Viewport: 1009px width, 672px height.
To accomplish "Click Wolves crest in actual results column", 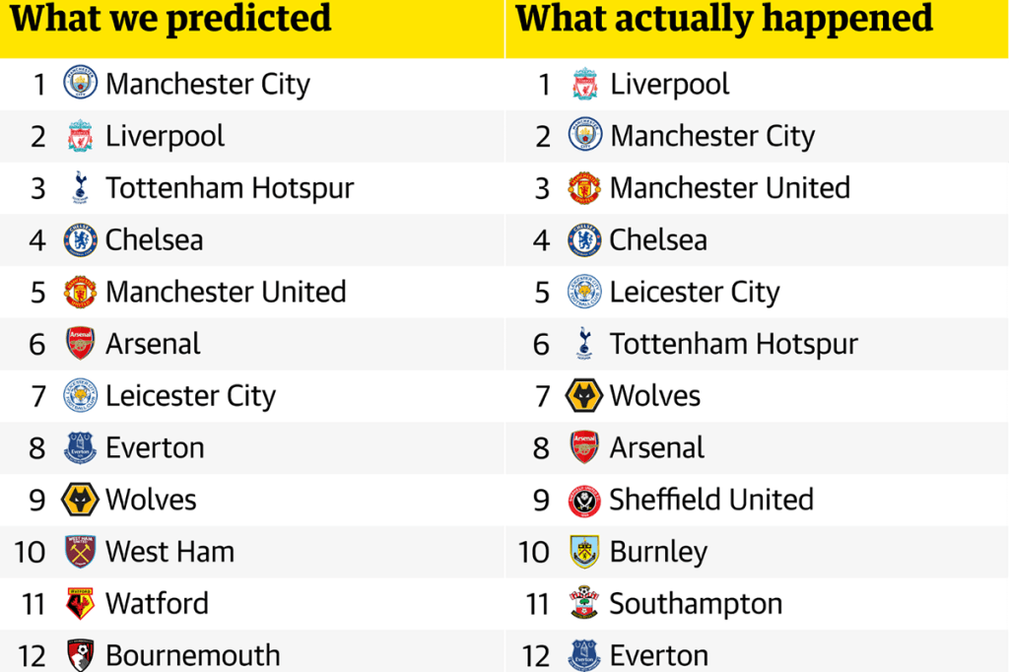I will pos(584,396).
